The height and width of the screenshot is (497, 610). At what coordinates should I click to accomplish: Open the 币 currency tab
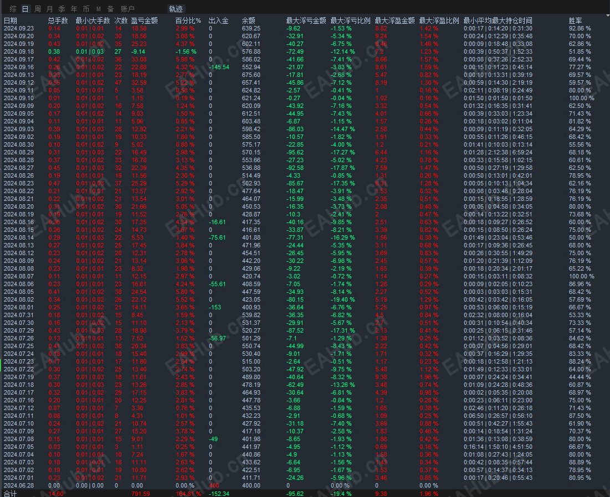pyautogui.click(x=86, y=8)
